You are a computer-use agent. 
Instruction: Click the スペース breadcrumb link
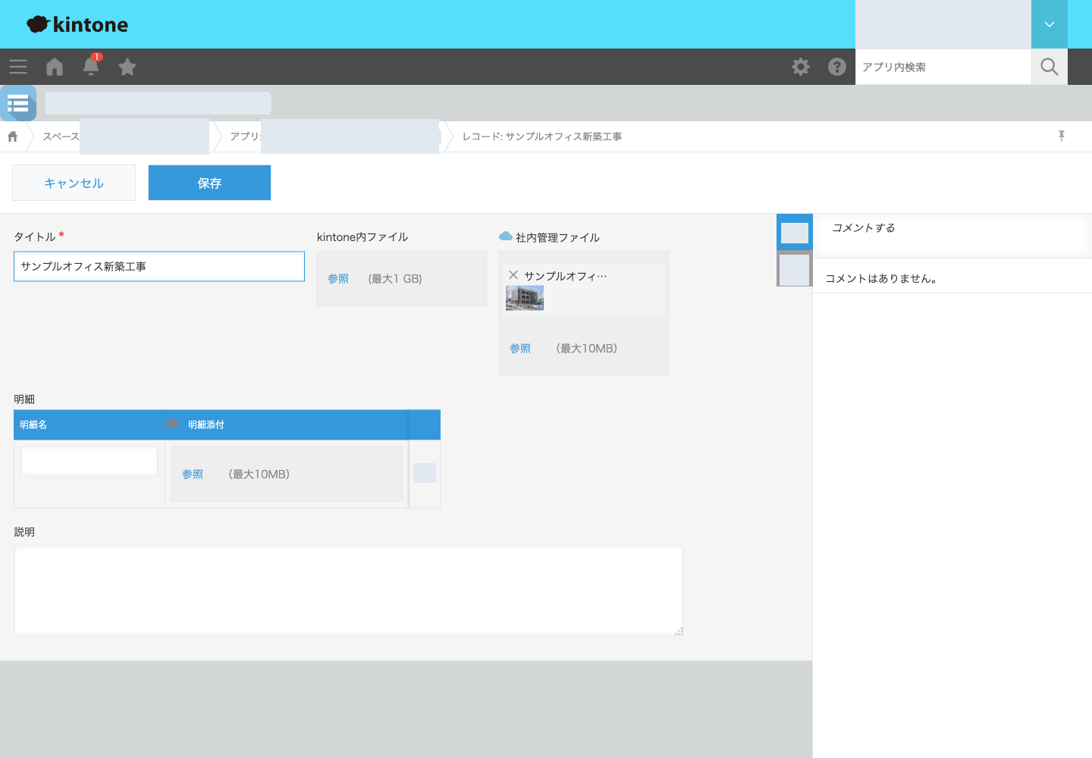pos(61,136)
